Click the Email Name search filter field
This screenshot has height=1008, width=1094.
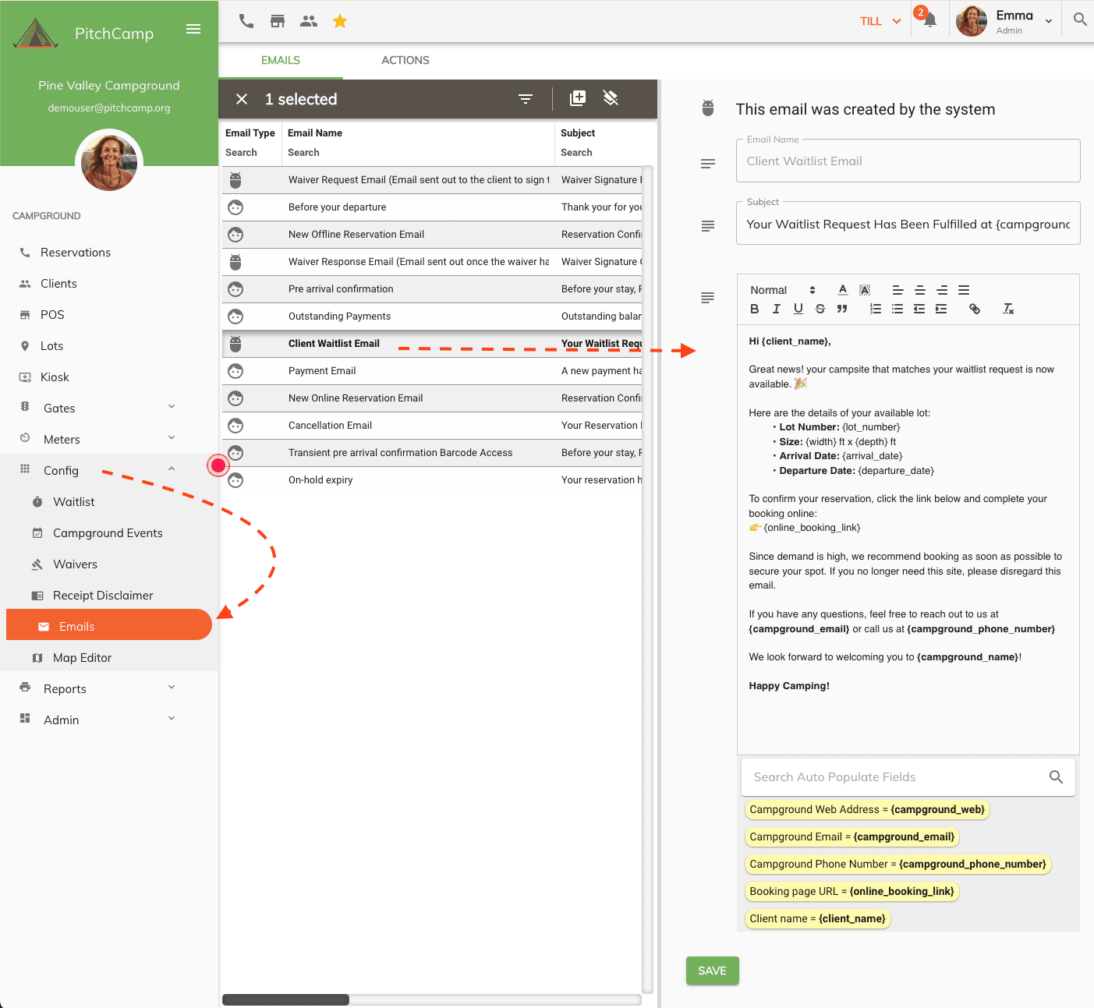tap(417, 153)
